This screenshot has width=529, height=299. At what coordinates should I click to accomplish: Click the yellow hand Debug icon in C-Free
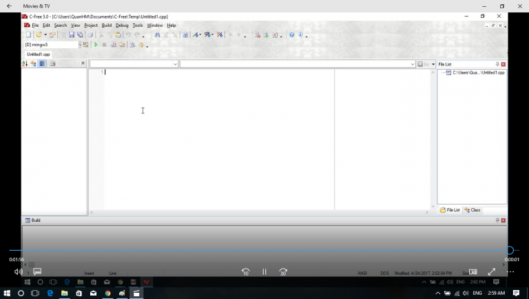pyautogui.click(x=141, y=45)
